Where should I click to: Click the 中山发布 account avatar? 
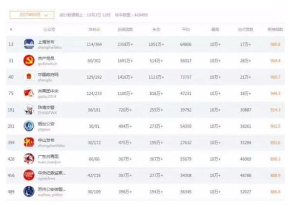(x=29, y=143)
